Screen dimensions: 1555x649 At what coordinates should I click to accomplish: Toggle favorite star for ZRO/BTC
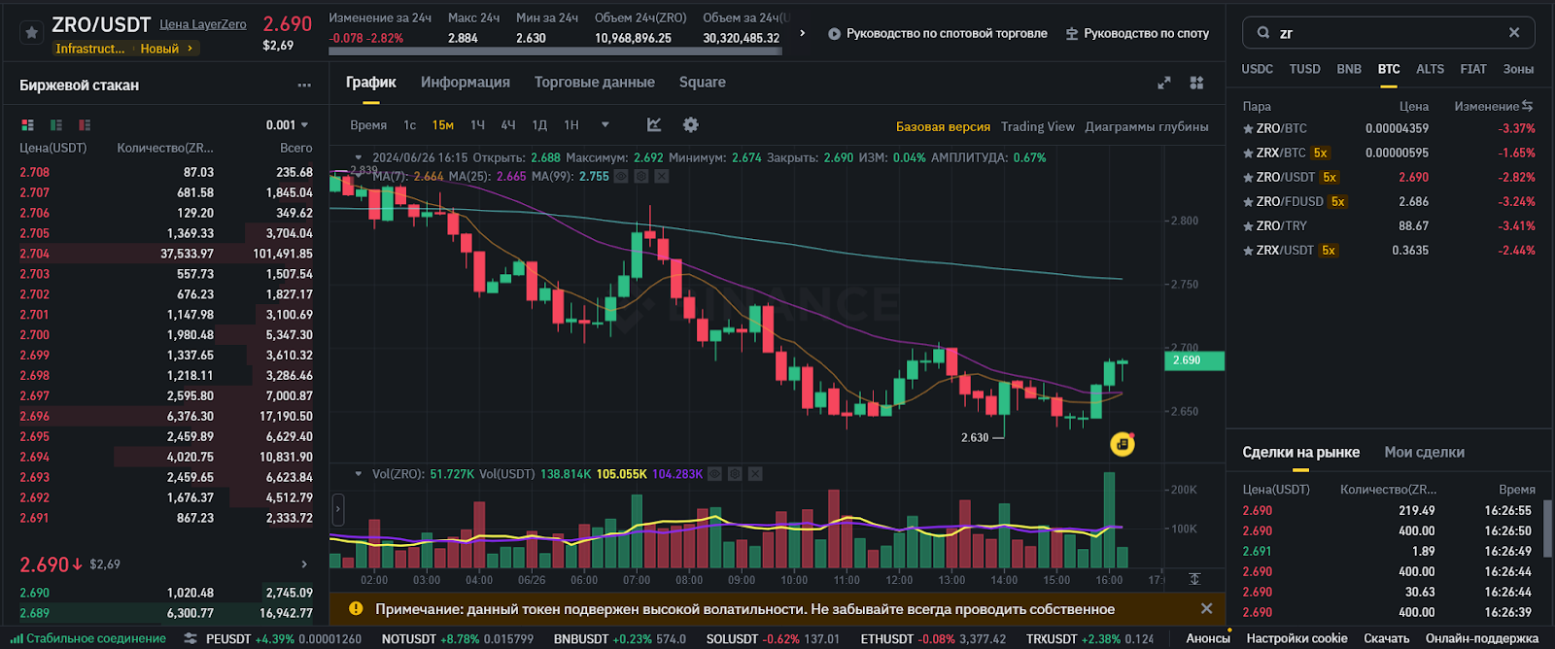(x=1248, y=128)
